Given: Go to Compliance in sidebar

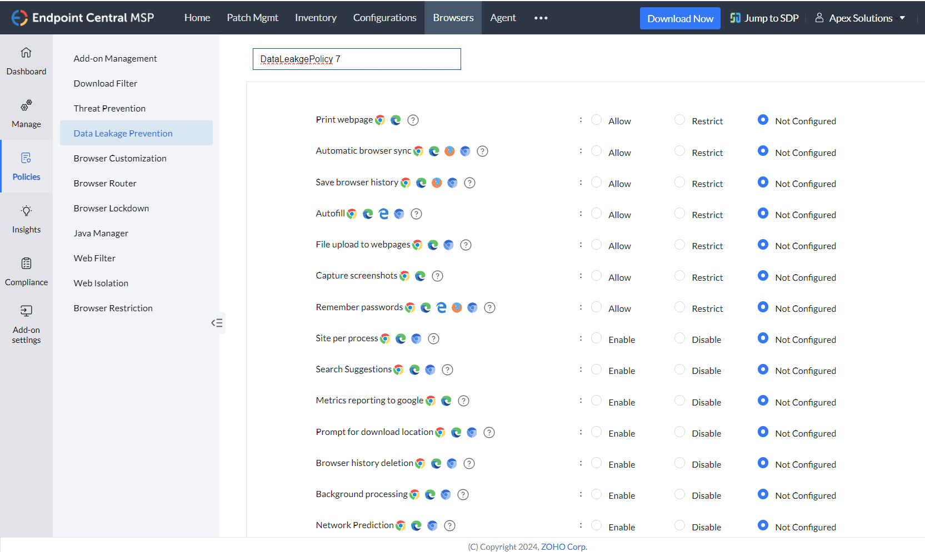Looking at the screenshot, I should click(26, 271).
